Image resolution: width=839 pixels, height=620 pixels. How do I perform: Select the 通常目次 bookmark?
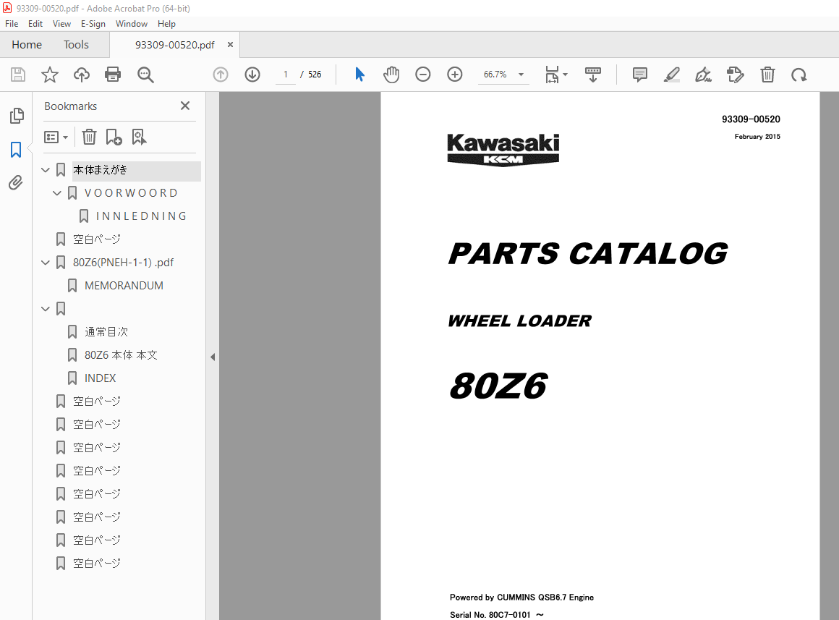106,332
